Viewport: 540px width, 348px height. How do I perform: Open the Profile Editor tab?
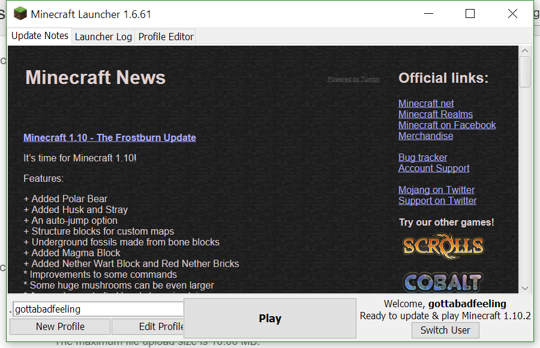point(166,37)
